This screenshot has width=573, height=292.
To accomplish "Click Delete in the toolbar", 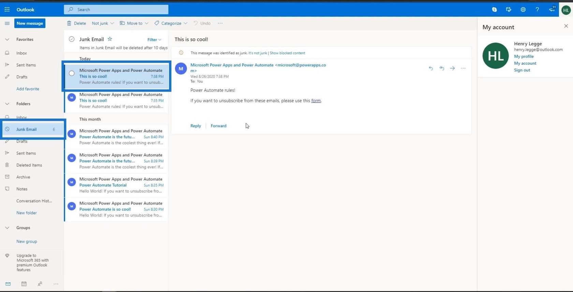I will coord(76,23).
